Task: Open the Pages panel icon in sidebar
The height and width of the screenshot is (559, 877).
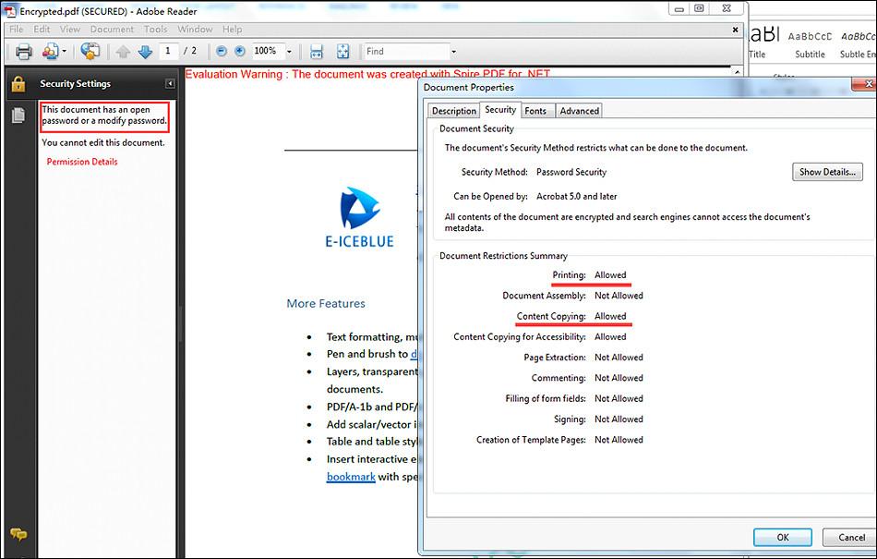Action: point(18,115)
